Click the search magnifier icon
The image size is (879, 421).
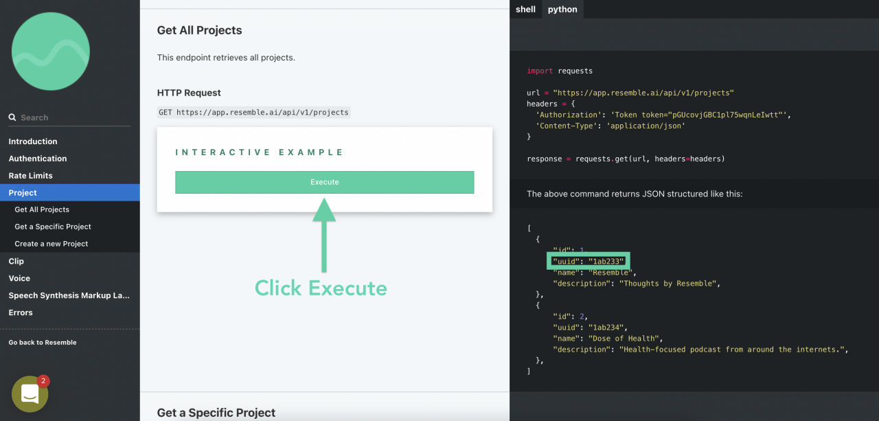tap(12, 117)
